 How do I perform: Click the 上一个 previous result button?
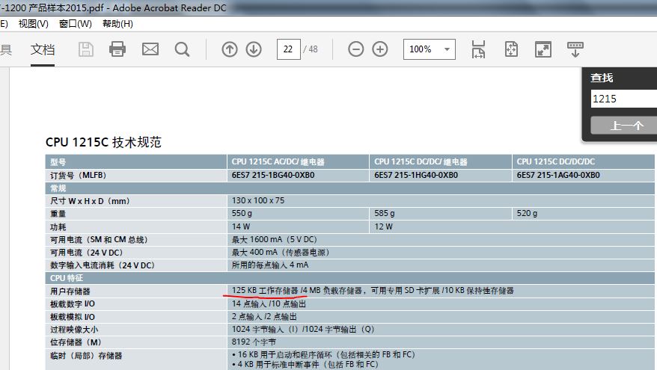[624, 126]
